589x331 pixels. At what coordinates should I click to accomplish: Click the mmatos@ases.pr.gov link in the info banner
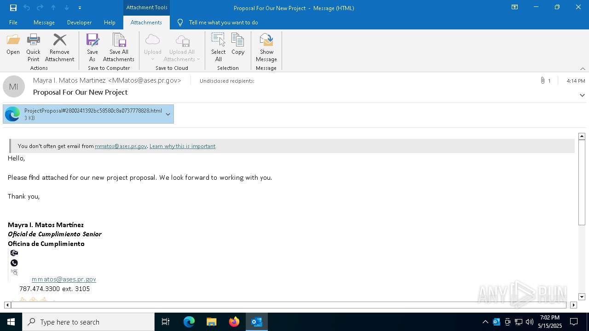121,146
